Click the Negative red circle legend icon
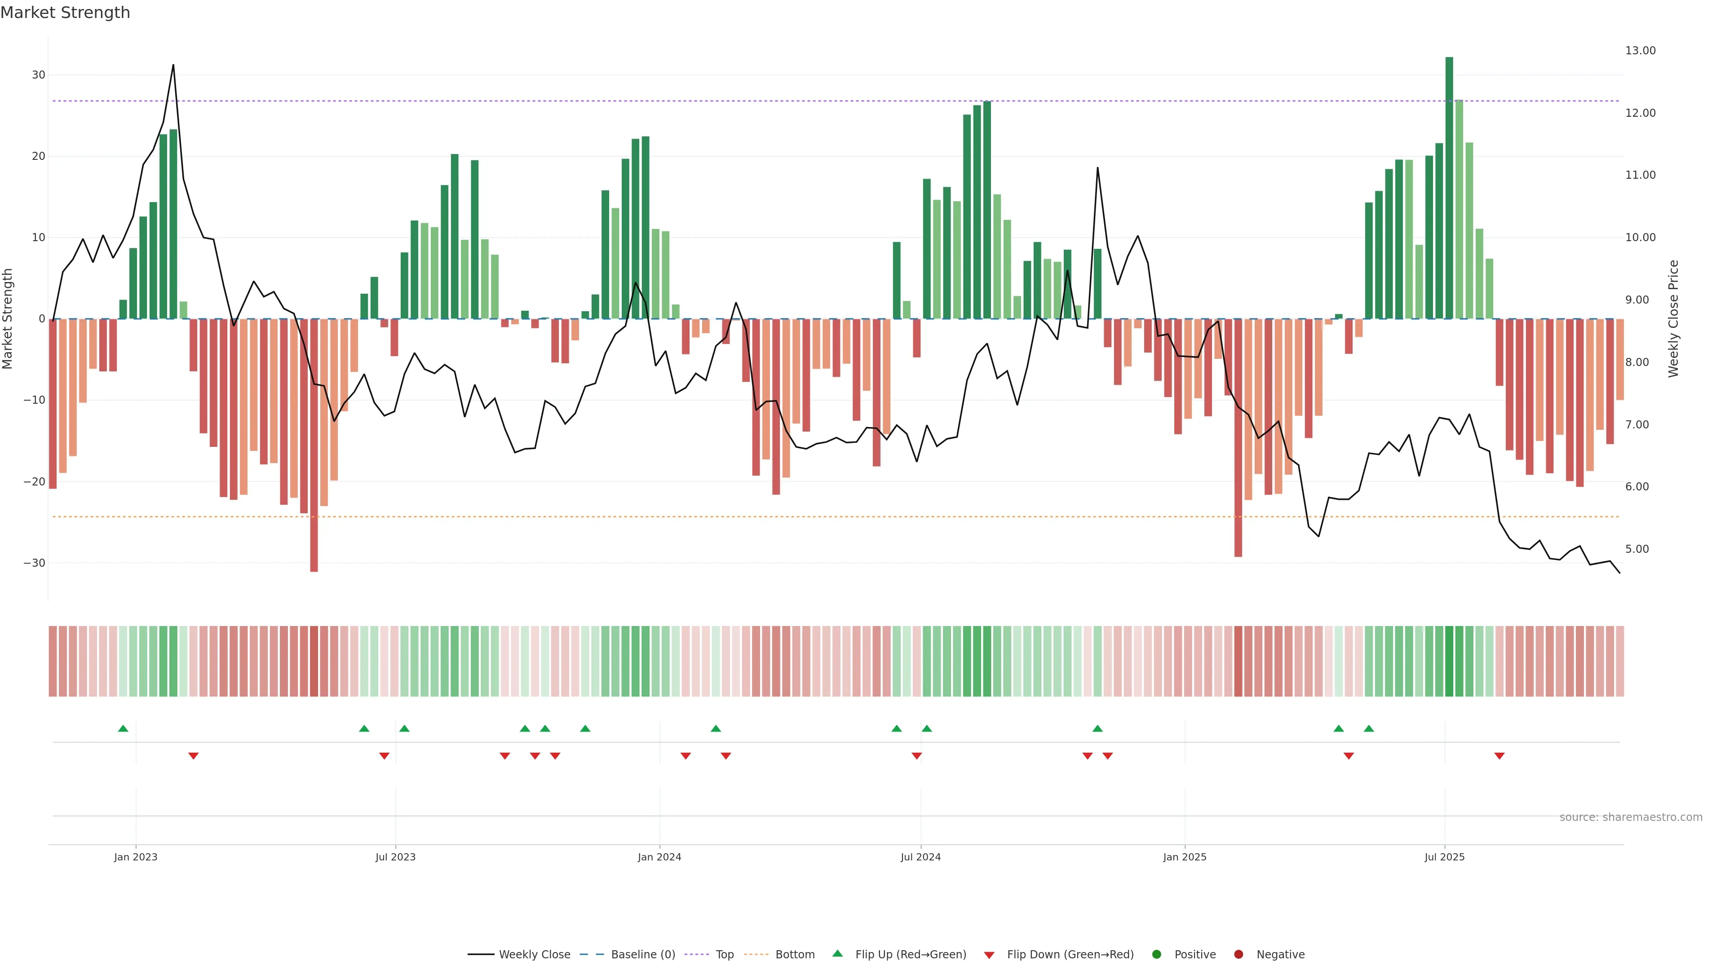The height and width of the screenshot is (970, 1725). point(1238,955)
